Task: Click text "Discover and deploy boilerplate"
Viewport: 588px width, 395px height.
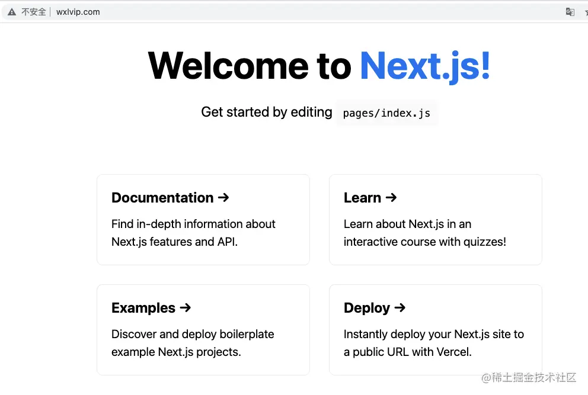Action: click(x=193, y=334)
